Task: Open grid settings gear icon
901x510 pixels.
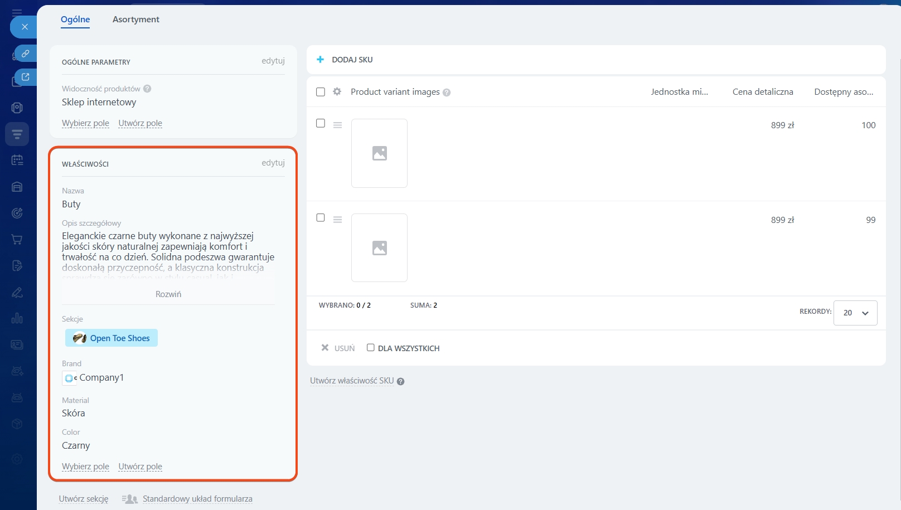Action: pyautogui.click(x=337, y=91)
